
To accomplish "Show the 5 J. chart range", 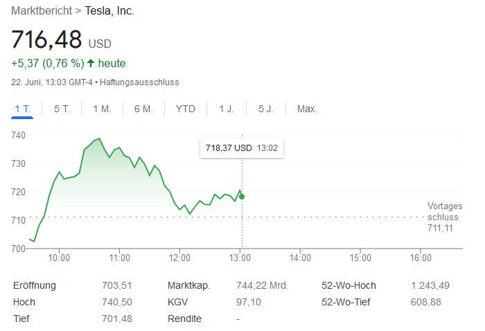I will coord(266,109).
